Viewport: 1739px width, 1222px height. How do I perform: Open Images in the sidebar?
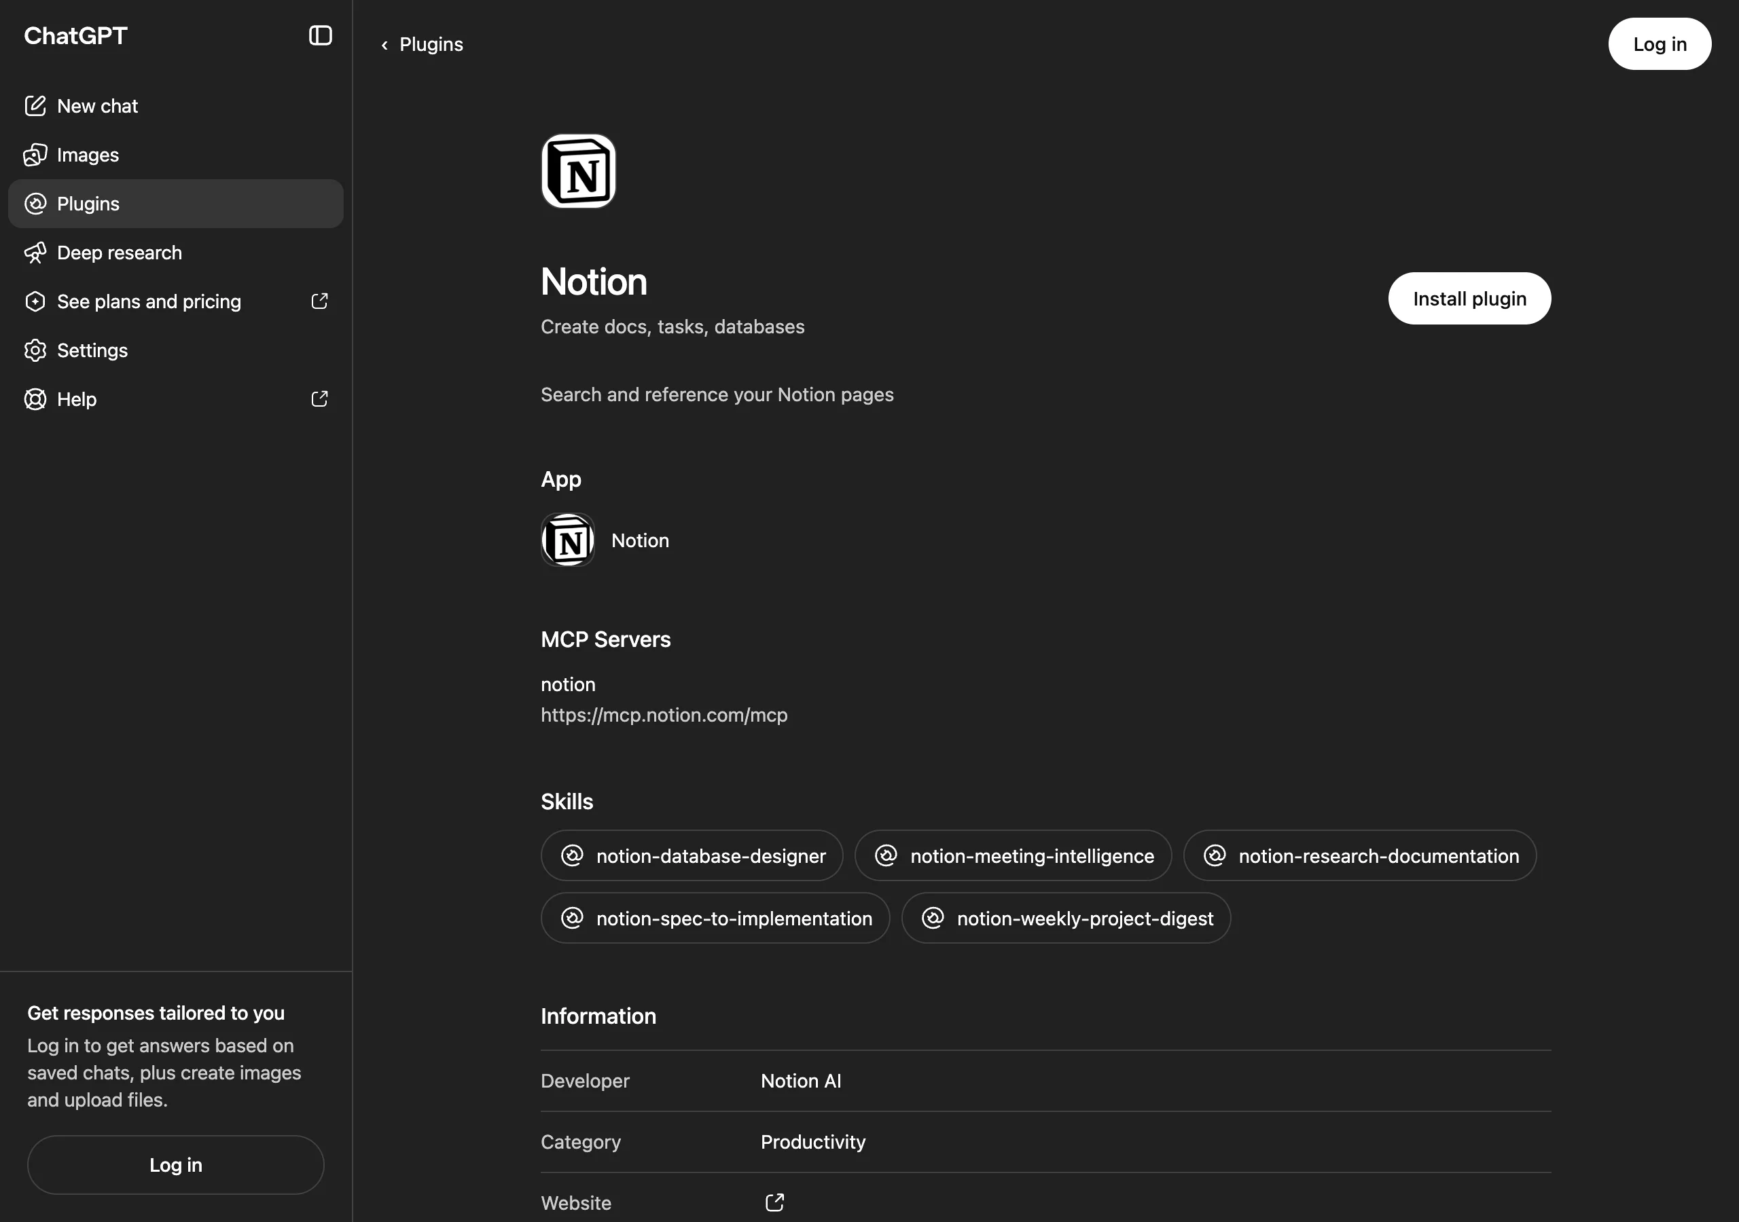pos(176,155)
